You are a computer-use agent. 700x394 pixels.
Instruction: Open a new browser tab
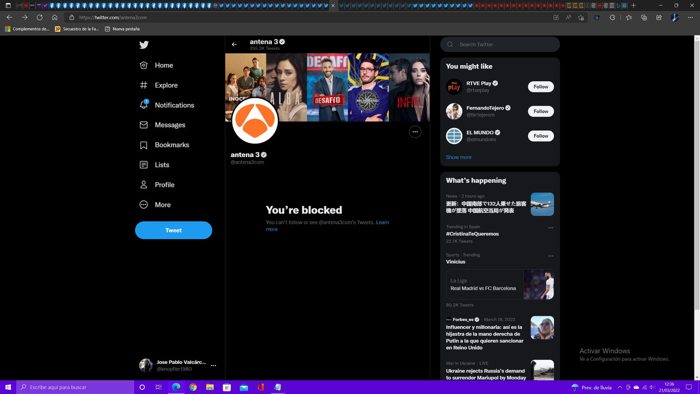633,5
